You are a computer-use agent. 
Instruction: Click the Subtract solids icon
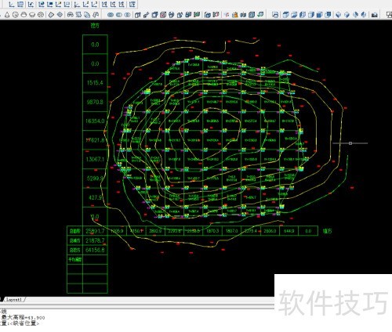(119, 15)
